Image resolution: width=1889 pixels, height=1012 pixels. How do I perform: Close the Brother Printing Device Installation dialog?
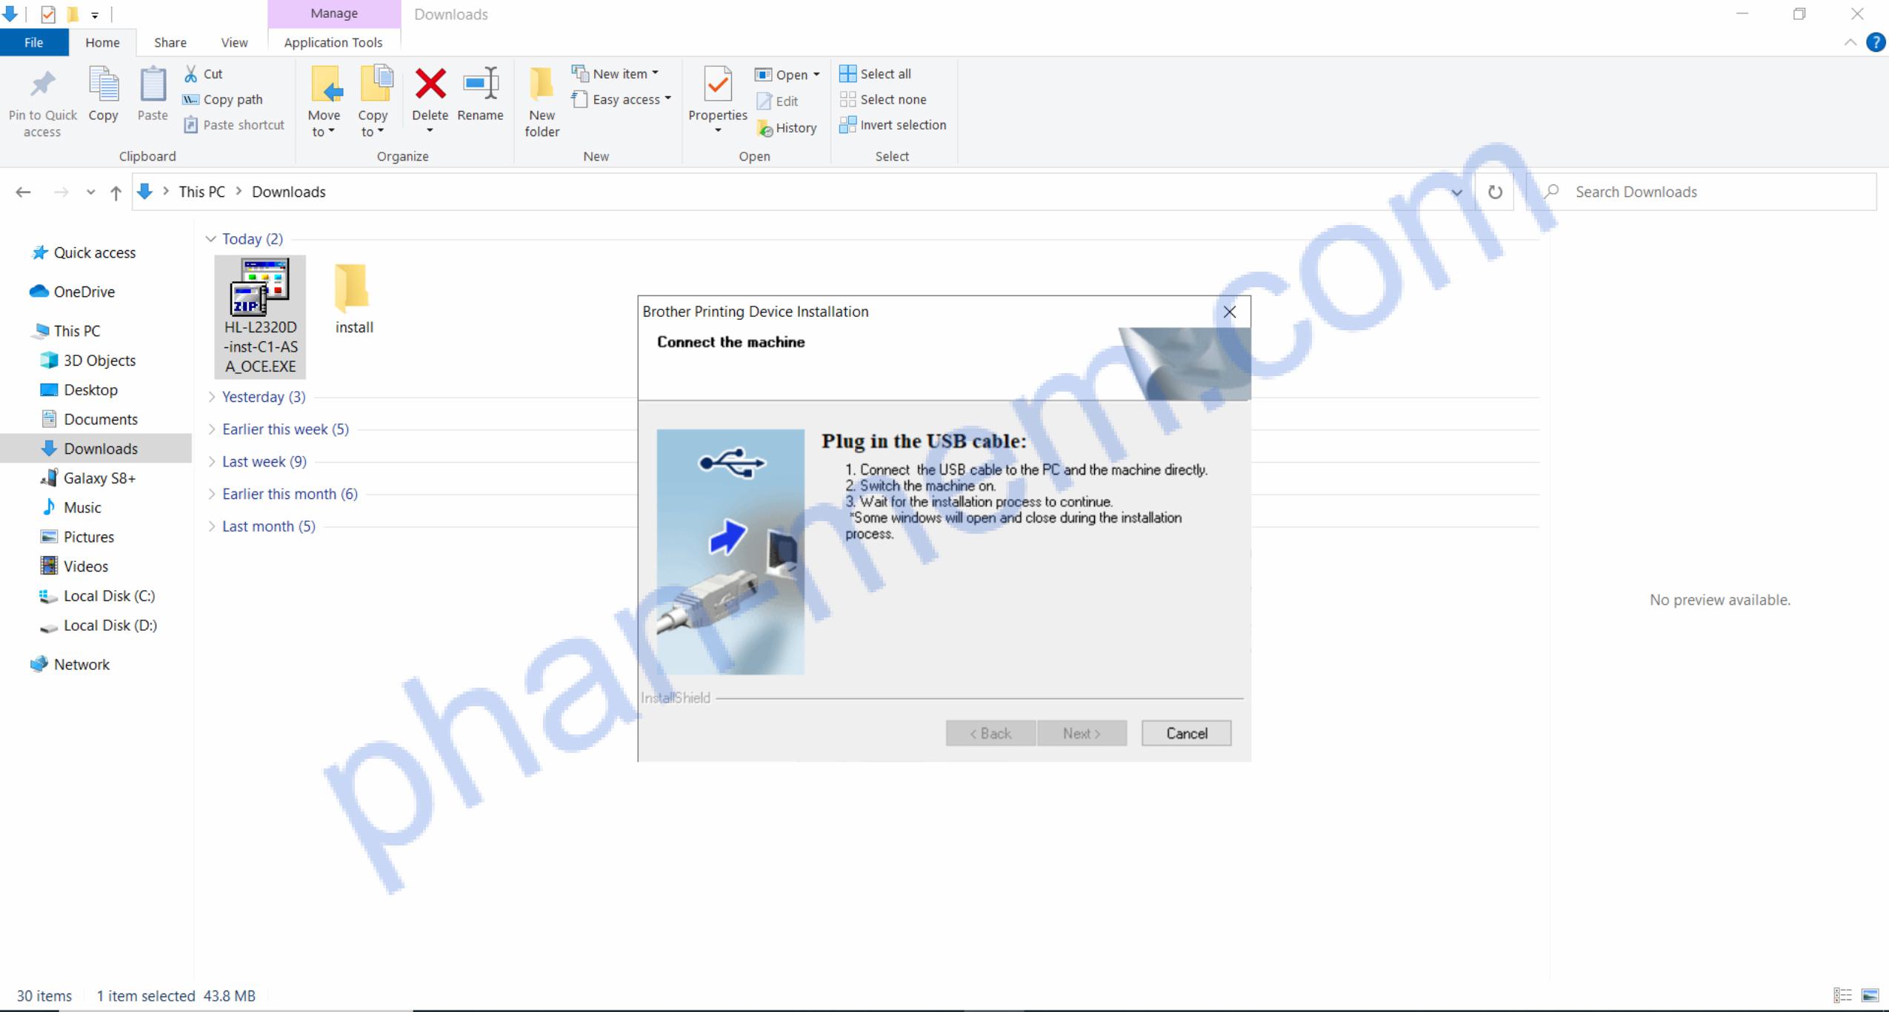1230,312
